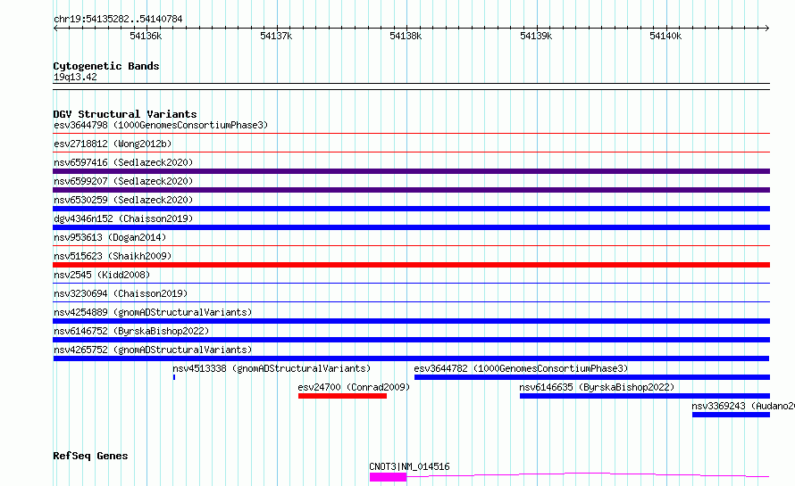This screenshot has width=795, height=486.
Task: Click the red bar of esv24700
Action: pyautogui.click(x=342, y=396)
